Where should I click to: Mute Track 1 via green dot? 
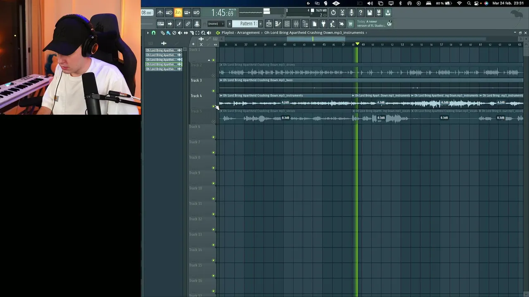[214, 60]
